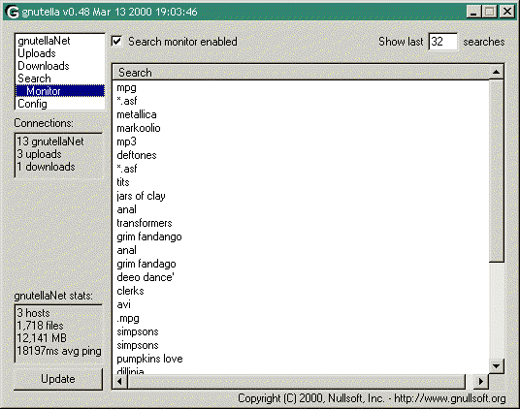Select the 'mpg' entry at list top
This screenshot has height=409, width=520.
click(x=126, y=88)
